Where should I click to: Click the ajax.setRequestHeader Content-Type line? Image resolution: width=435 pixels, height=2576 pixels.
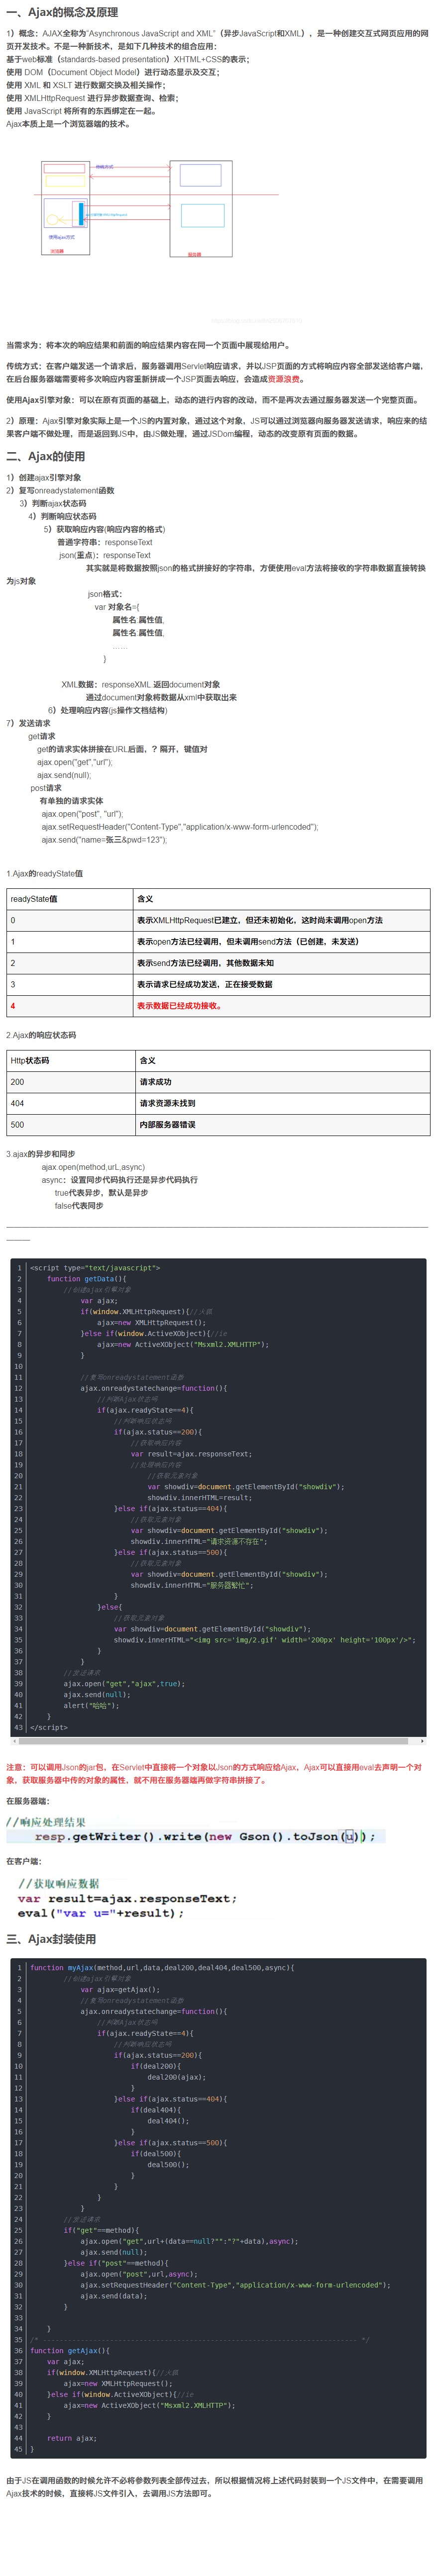(x=180, y=827)
